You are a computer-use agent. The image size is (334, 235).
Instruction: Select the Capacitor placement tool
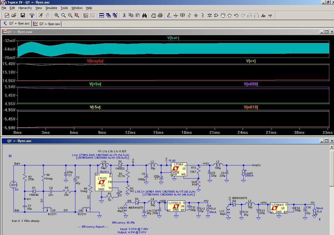pyautogui.click(x=196, y=15)
